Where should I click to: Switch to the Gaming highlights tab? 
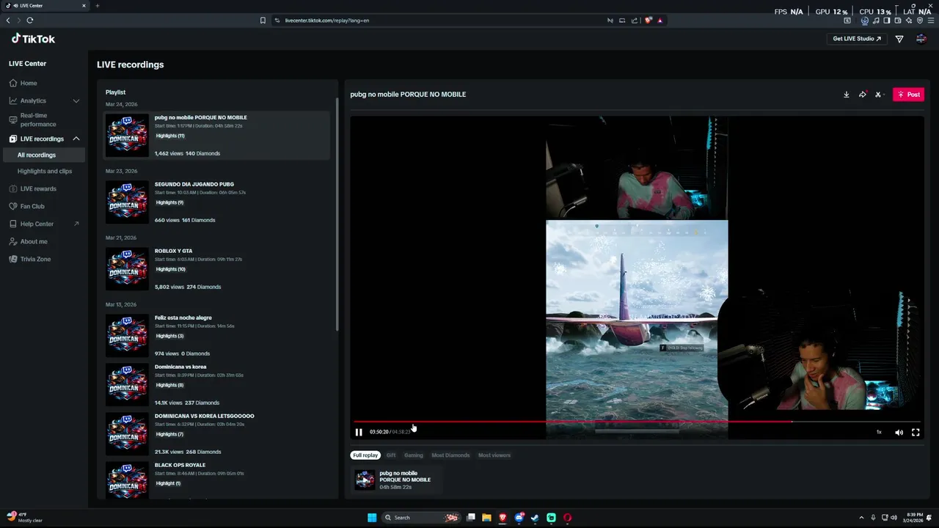414,455
